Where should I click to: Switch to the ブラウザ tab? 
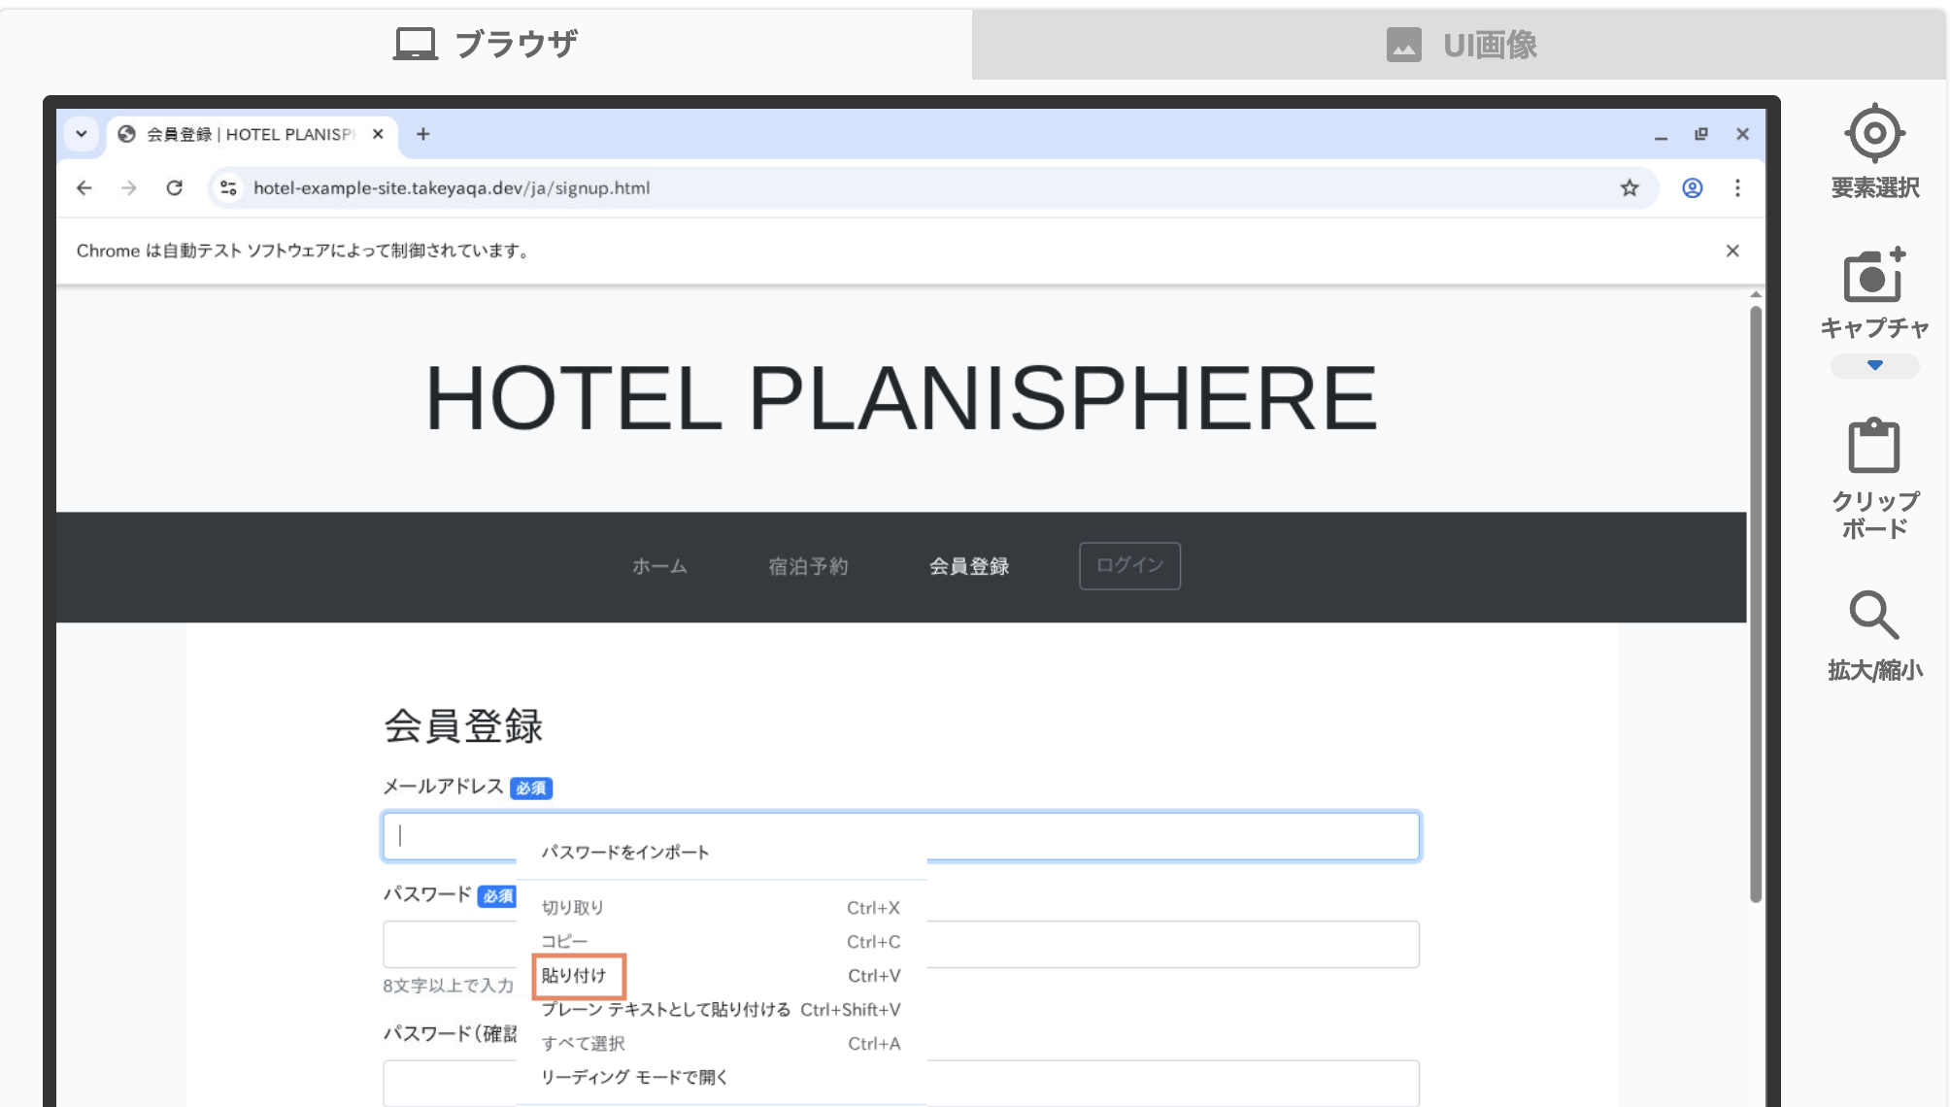486,45
